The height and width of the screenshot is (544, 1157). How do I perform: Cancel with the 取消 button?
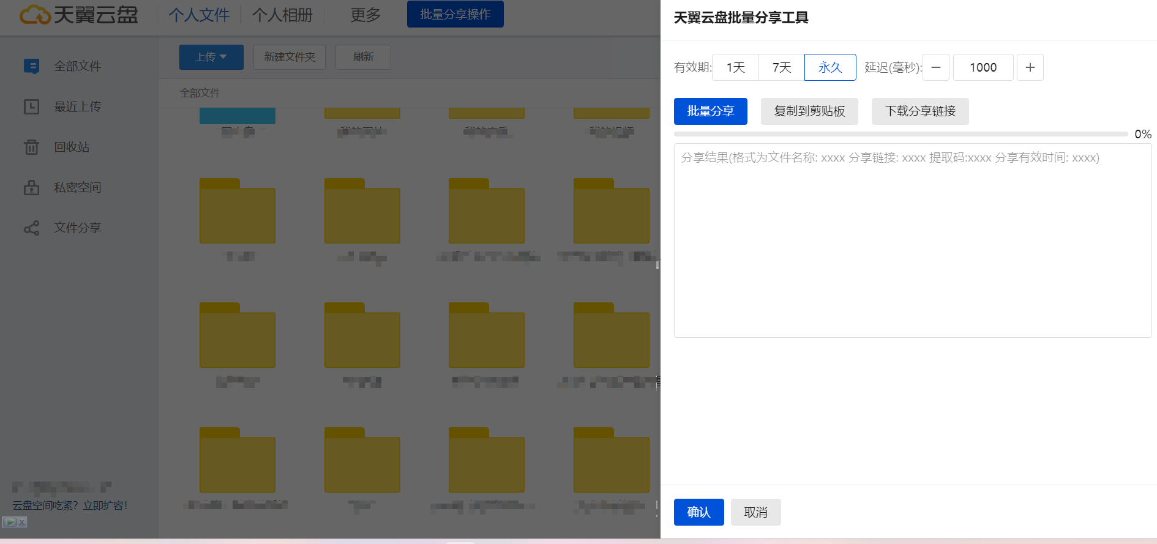(x=756, y=512)
